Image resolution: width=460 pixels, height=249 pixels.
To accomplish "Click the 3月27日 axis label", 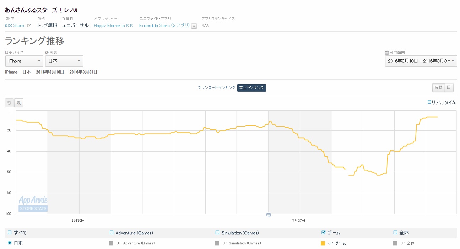I will pos(299,220).
